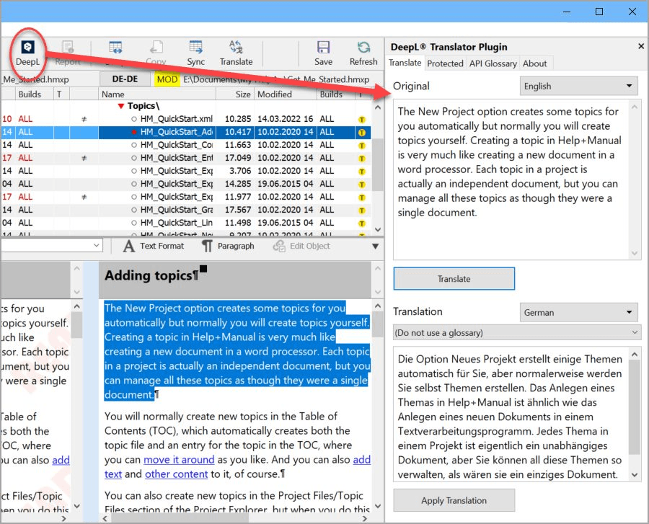
Task: Click the file list vertical scrollbar
Action: click(377, 164)
